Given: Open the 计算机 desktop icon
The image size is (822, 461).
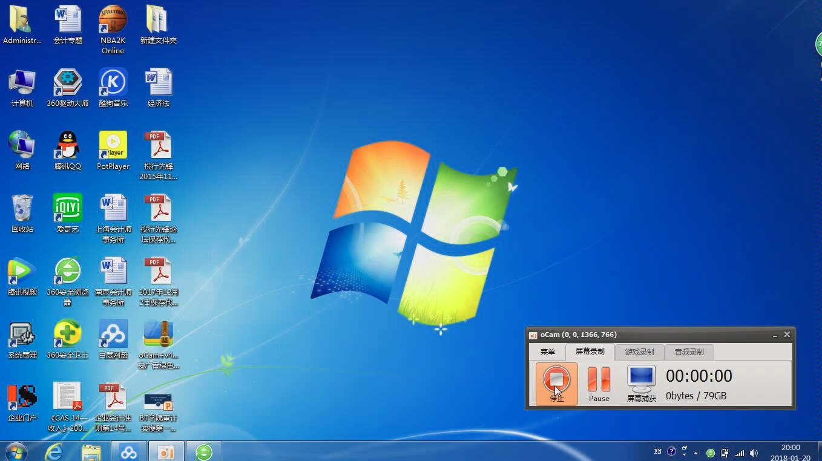Looking at the screenshot, I should click(x=22, y=88).
